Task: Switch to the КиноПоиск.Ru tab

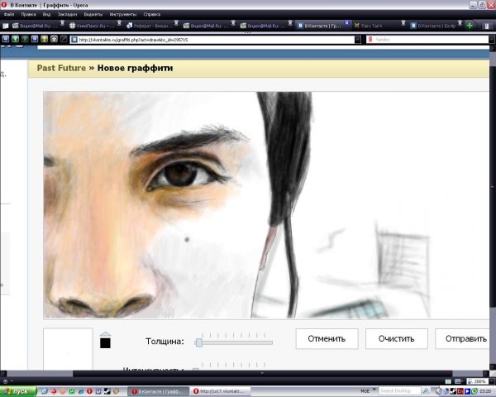Action: click(x=93, y=26)
